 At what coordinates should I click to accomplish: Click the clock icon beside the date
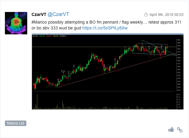[146, 15]
